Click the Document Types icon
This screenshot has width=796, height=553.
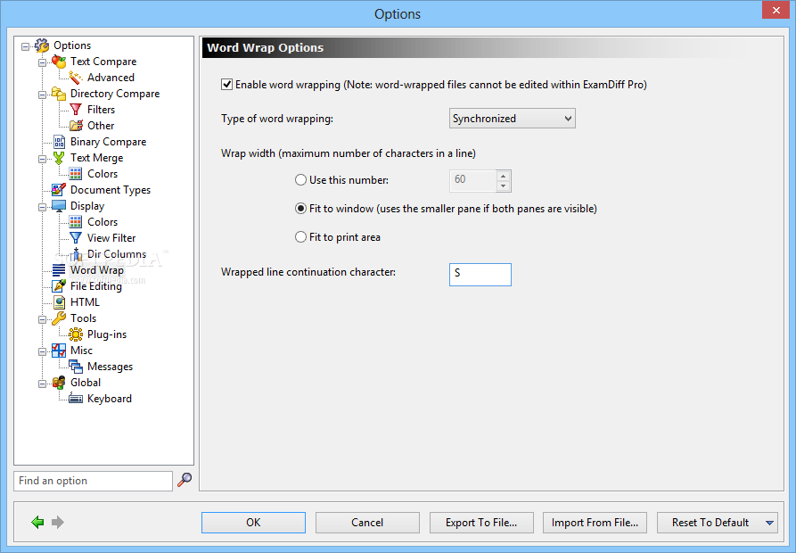(59, 190)
